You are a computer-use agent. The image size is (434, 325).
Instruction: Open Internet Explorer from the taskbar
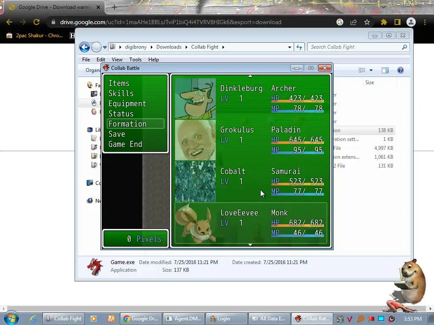coord(33,319)
